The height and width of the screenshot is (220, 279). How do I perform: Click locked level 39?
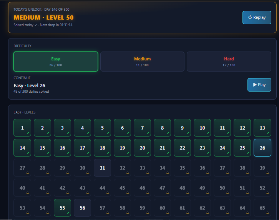262,168
